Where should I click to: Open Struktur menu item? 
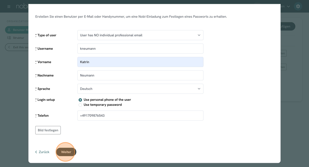point(18,38)
